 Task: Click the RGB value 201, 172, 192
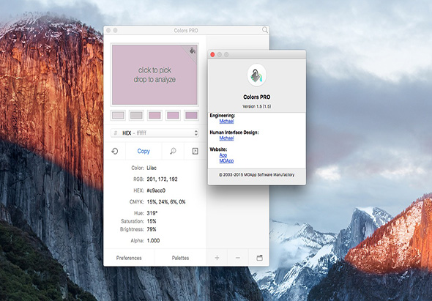pyautogui.click(x=162, y=179)
